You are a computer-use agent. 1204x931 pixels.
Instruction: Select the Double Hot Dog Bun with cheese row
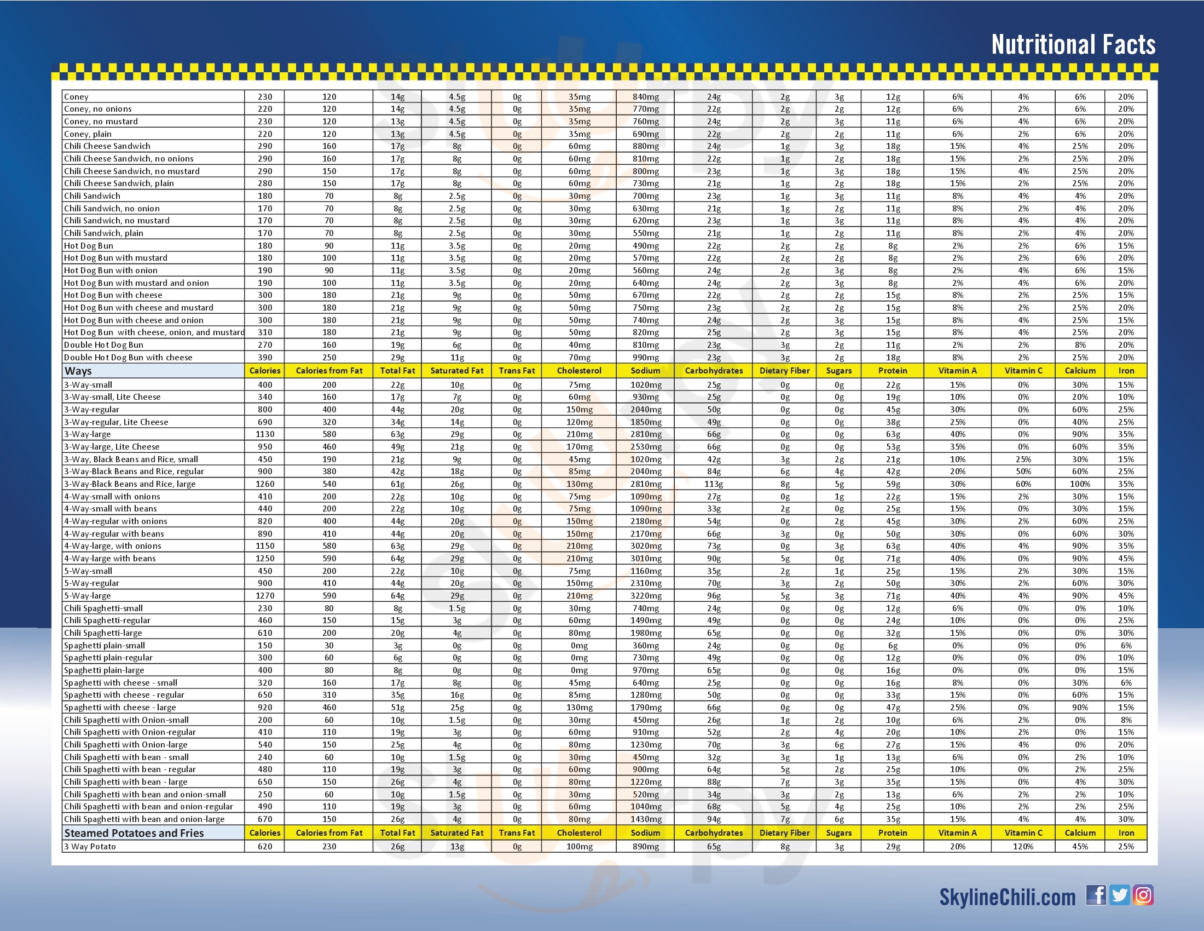tap(128, 358)
